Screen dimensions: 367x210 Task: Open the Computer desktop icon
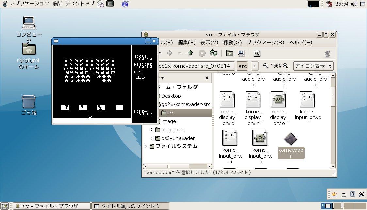coord(29,23)
